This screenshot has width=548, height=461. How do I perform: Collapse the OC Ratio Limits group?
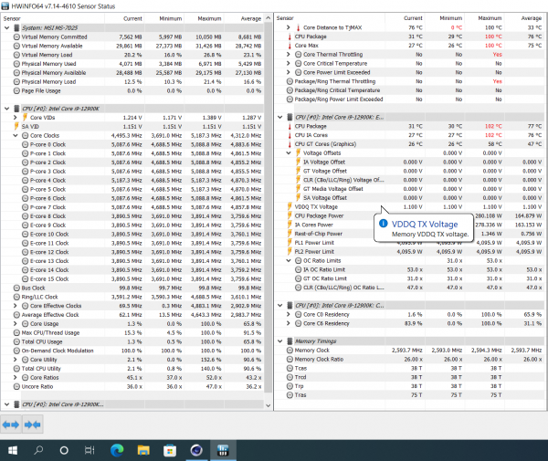(289, 260)
